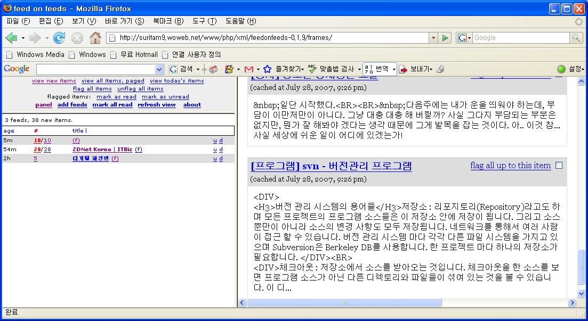Open the 검색 options dropdown arrow

pos(198,69)
